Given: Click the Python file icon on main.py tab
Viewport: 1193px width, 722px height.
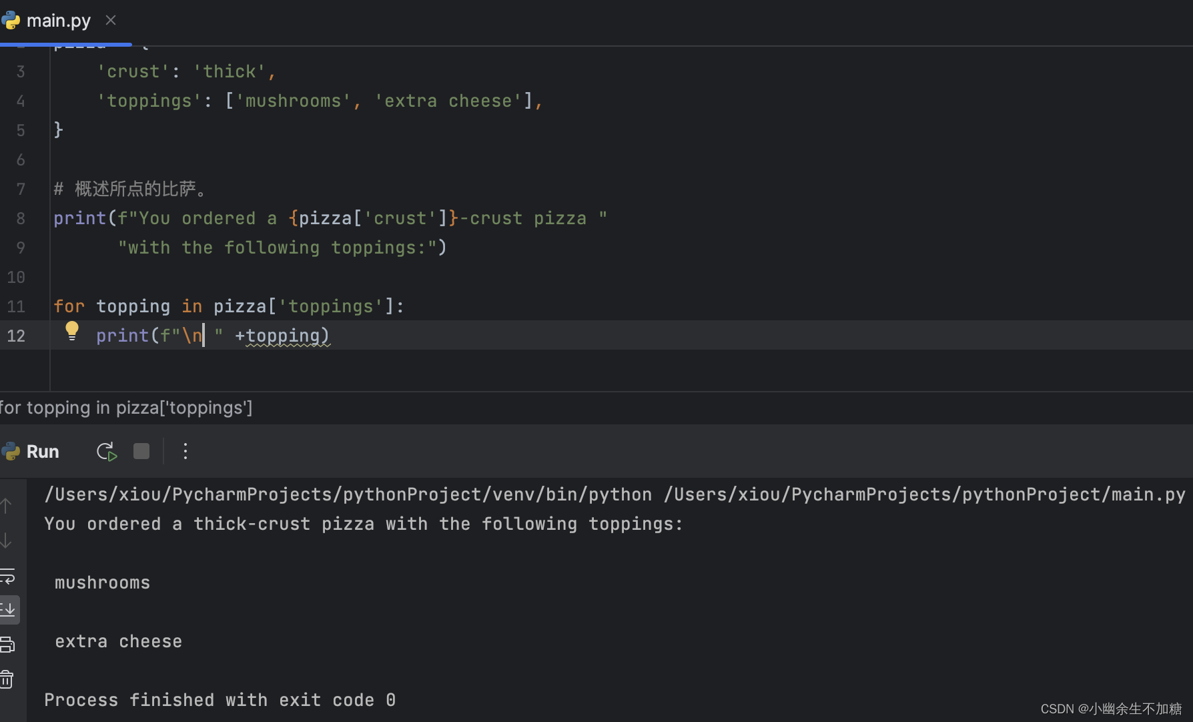Looking at the screenshot, I should (x=11, y=21).
